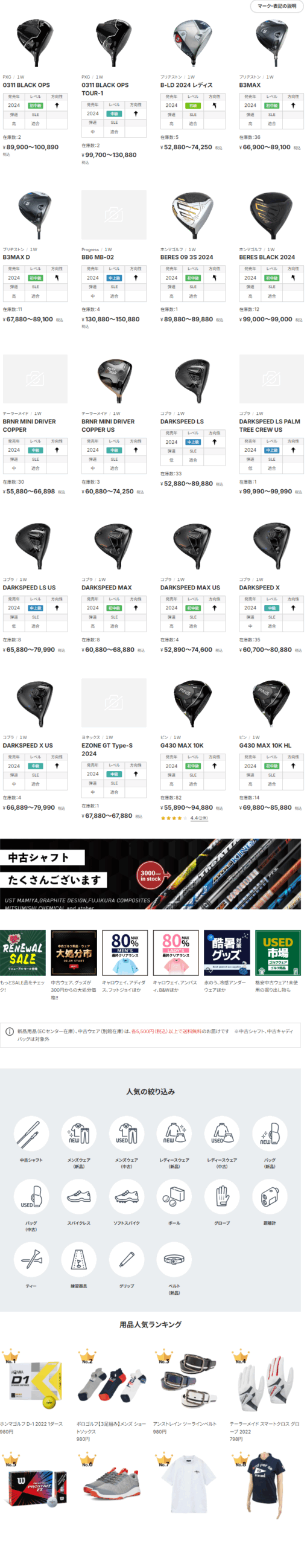Click the 酷暑対策グッズ banner

pos(227,953)
